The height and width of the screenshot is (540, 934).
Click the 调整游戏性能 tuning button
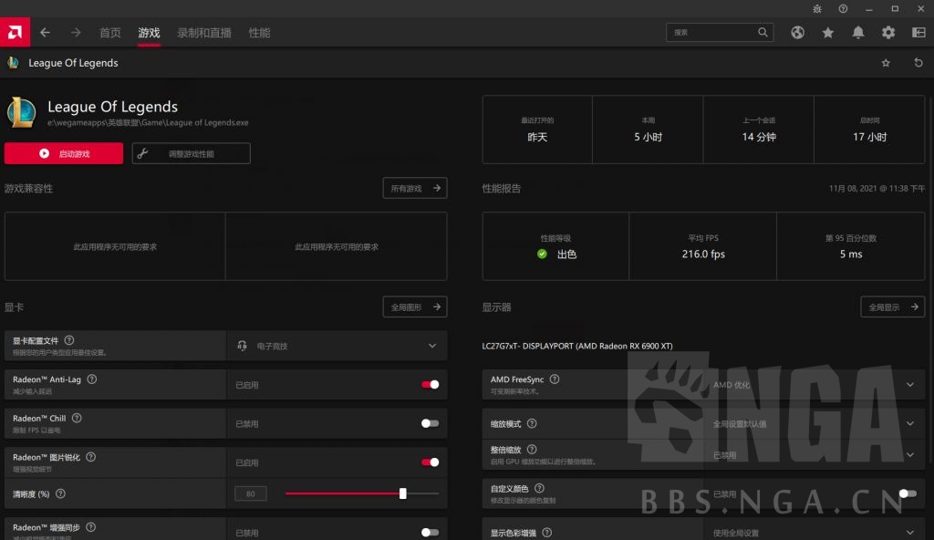coord(191,153)
